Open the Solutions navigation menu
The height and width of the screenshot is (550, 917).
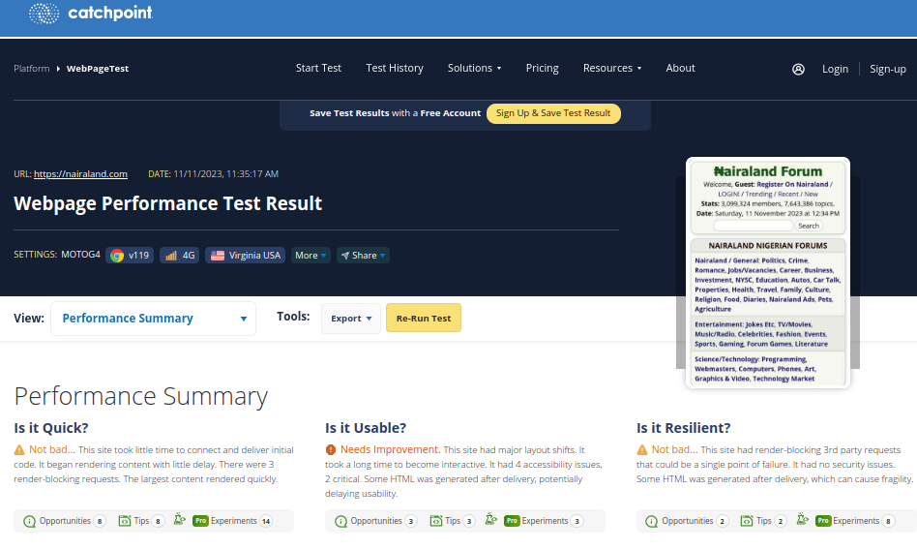[474, 69]
